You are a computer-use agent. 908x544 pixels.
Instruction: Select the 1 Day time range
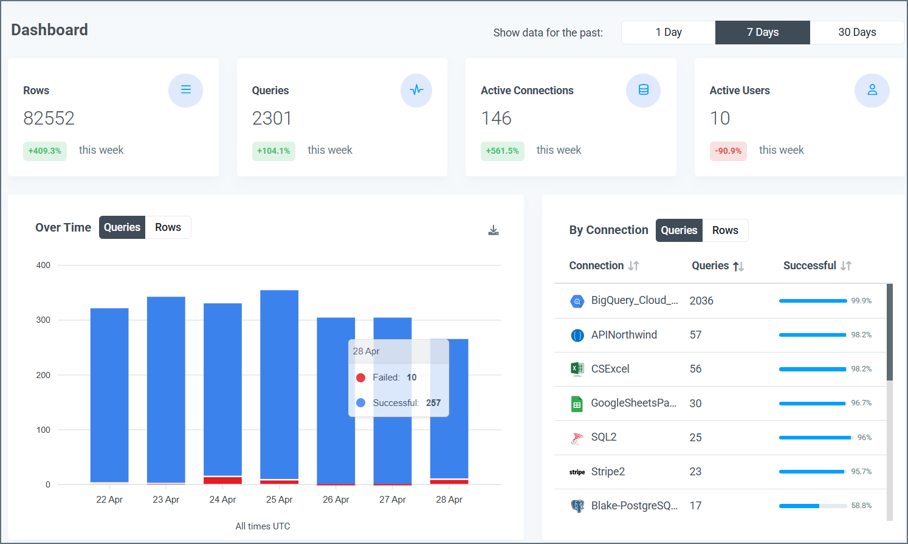point(668,32)
